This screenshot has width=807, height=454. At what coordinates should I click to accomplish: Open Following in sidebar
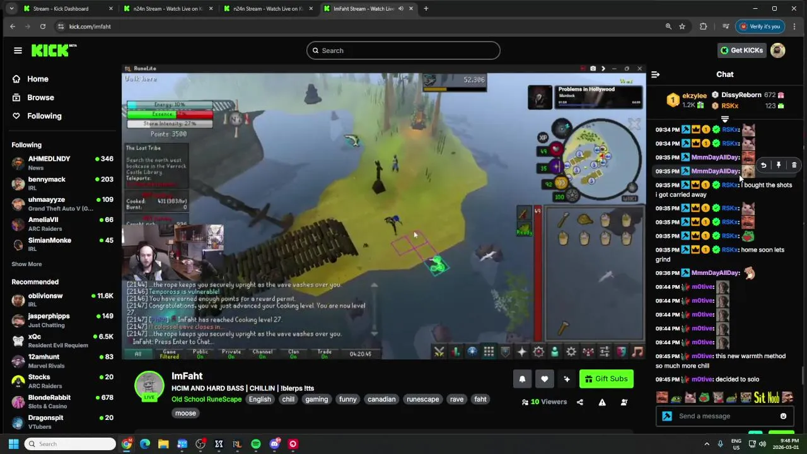pyautogui.click(x=37, y=116)
